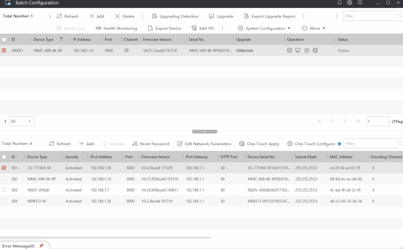
Task: Click the Unknown upgrade status cell
Action: [x=245, y=50]
